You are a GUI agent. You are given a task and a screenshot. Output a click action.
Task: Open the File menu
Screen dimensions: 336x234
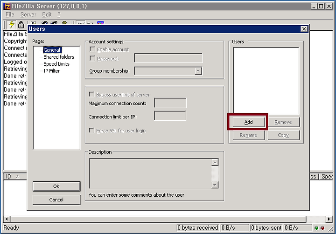[10, 14]
